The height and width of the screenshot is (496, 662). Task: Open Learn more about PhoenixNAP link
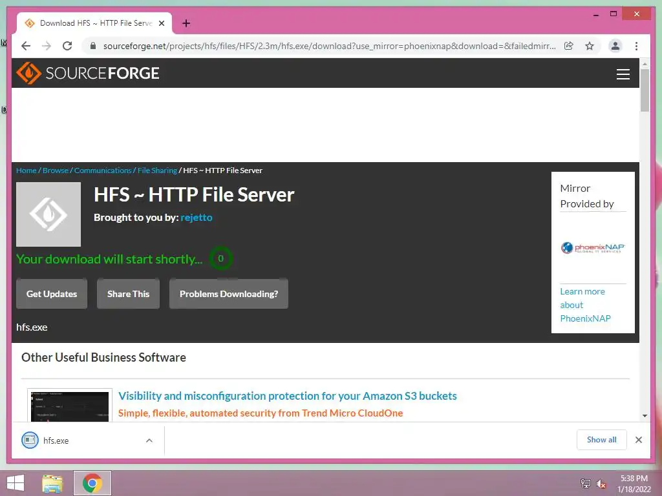point(585,305)
